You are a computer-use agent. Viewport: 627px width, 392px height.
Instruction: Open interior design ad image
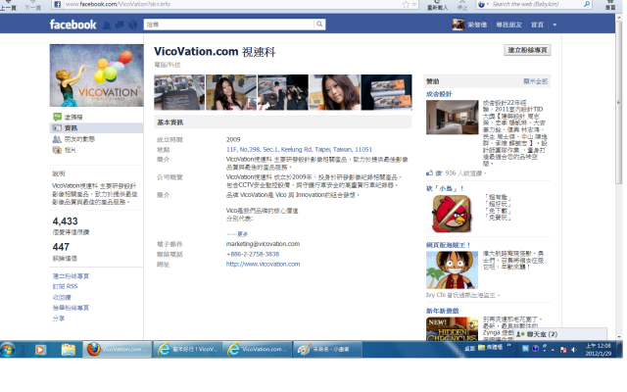click(453, 117)
